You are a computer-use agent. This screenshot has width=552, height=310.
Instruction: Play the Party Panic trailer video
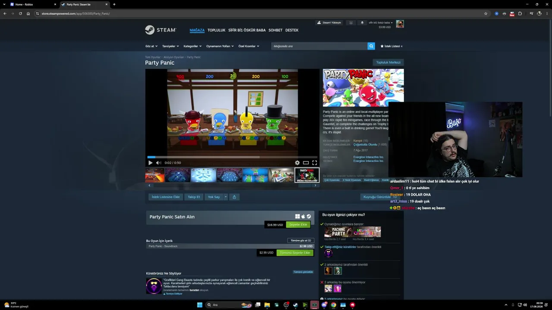[150, 163]
